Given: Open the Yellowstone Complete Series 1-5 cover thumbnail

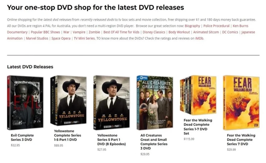Looking at the screenshot, I should tap(69, 100).
